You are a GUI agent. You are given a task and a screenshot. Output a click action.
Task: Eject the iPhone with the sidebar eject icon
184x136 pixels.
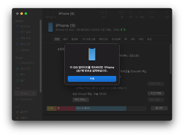33,94
